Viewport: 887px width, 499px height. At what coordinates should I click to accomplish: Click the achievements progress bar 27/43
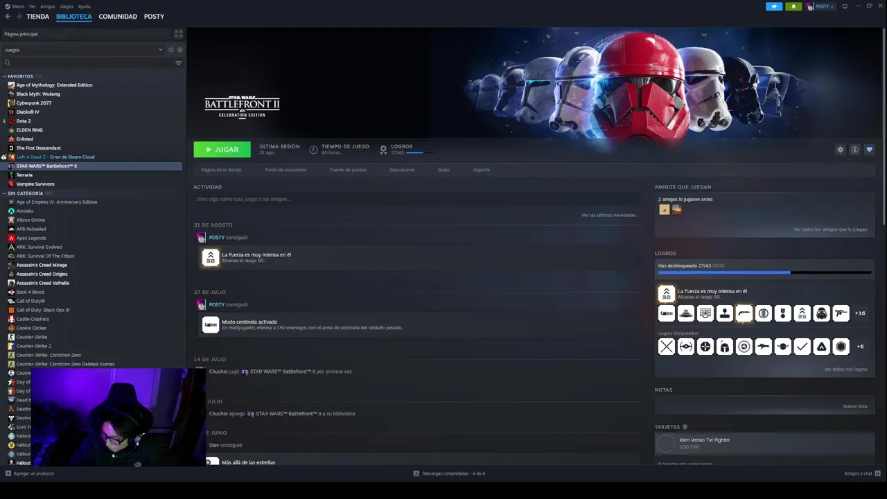[764, 272]
